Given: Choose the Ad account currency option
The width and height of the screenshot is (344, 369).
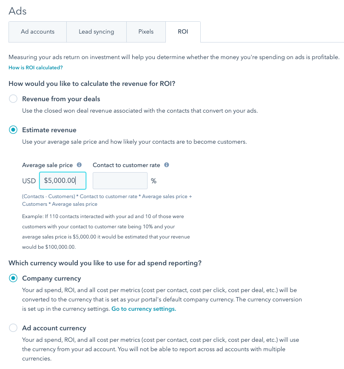Looking at the screenshot, I should tap(14, 328).
